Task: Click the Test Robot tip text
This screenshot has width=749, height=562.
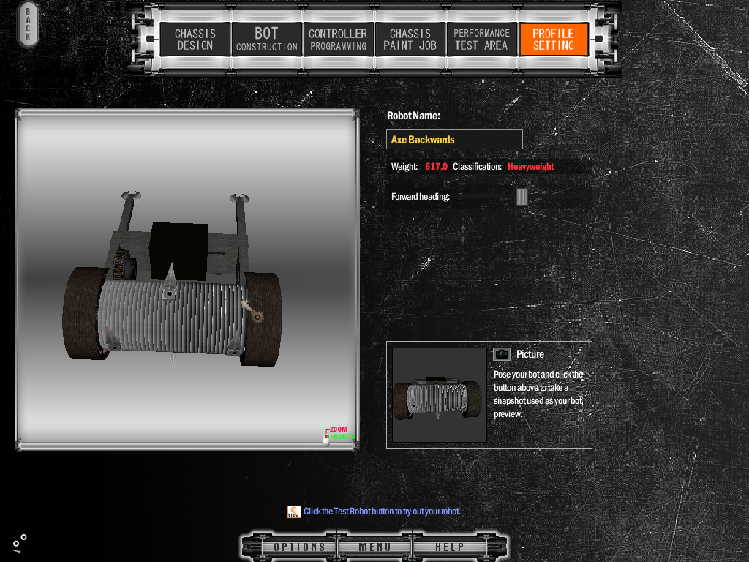Action: (382, 512)
